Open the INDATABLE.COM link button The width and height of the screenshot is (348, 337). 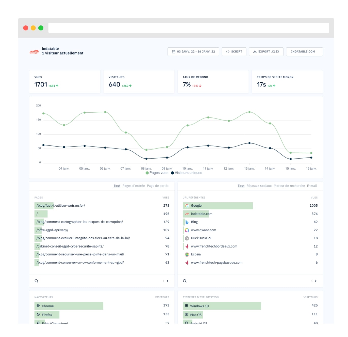tap(304, 52)
